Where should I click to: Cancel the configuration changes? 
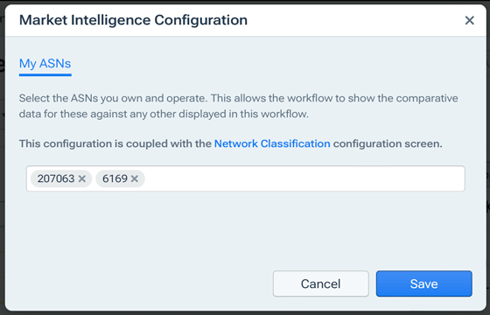[x=320, y=283]
